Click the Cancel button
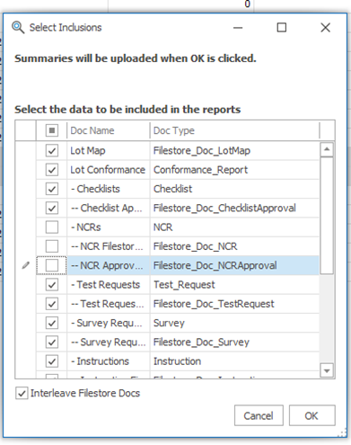Viewport: 351px width, 445px height. pos(259,415)
